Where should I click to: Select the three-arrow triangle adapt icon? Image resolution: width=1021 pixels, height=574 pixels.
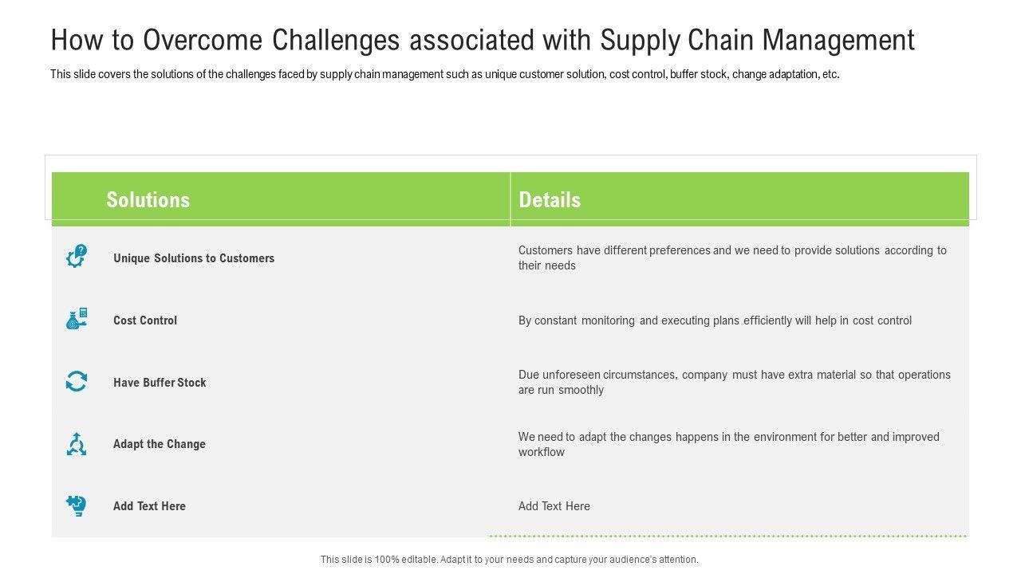click(77, 443)
